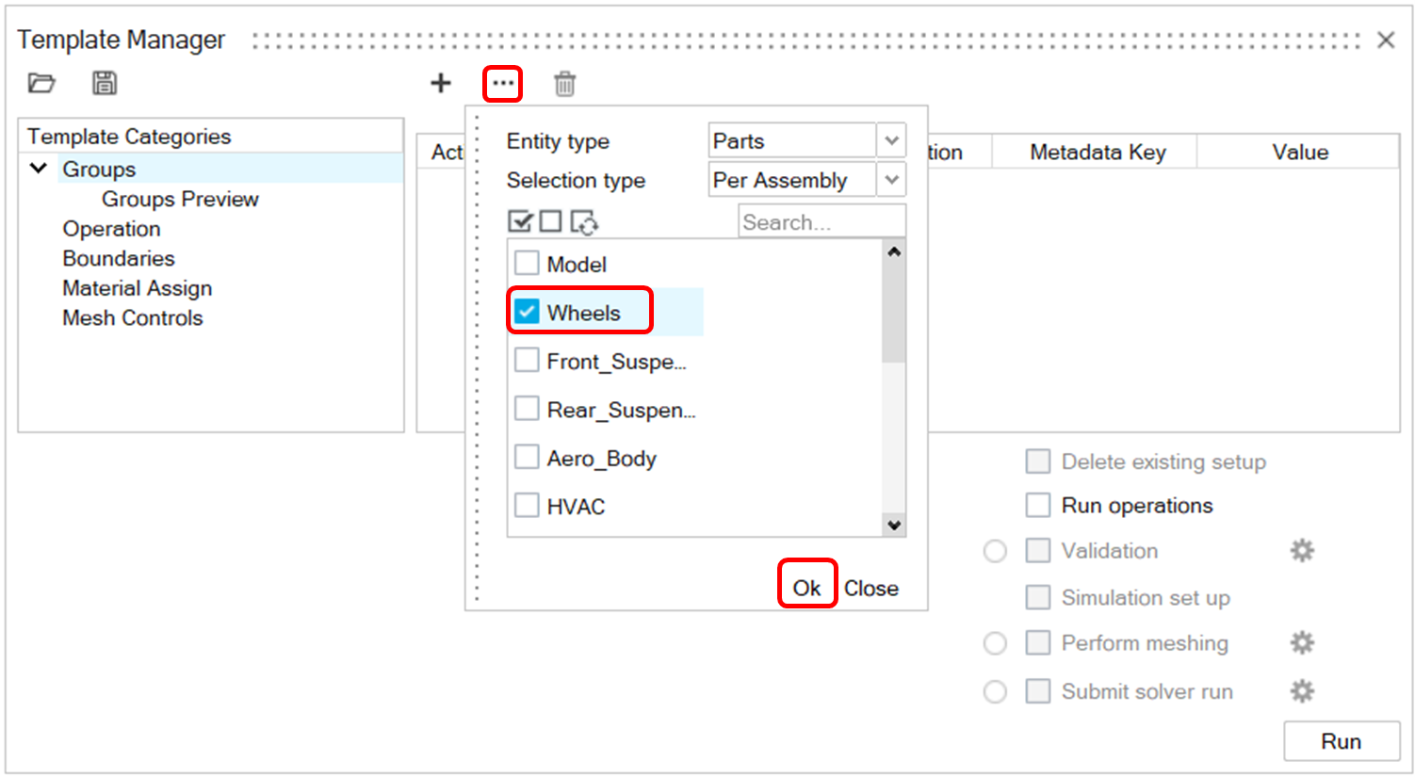Click the trash delete icon
Screen dimensions: 1415x777
tap(564, 84)
